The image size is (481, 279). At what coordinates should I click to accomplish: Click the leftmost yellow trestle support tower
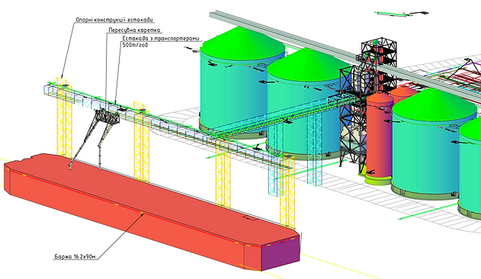pos(64,117)
